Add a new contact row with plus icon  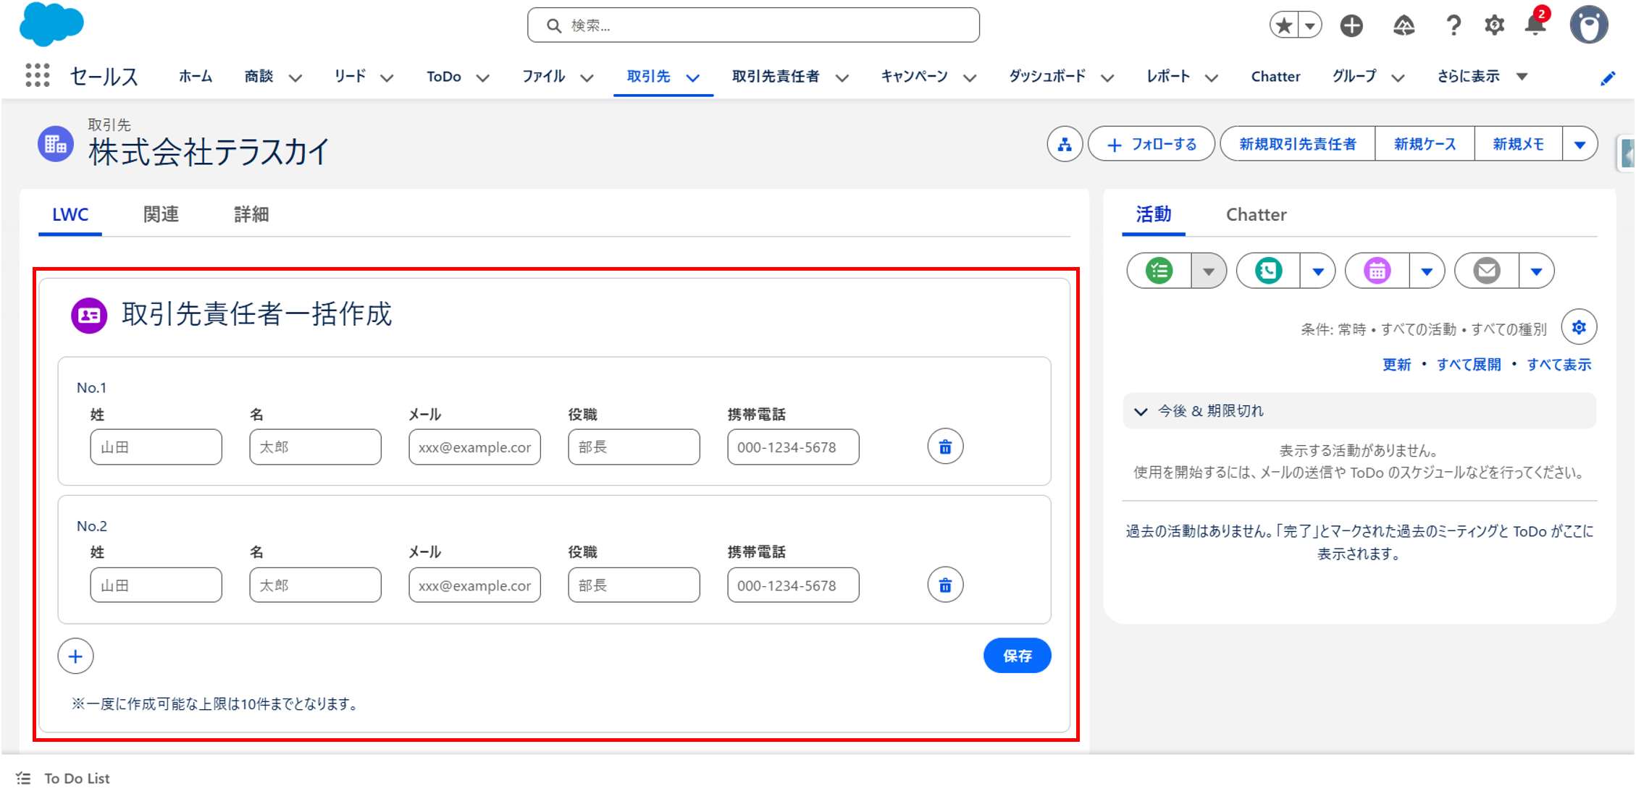point(75,656)
